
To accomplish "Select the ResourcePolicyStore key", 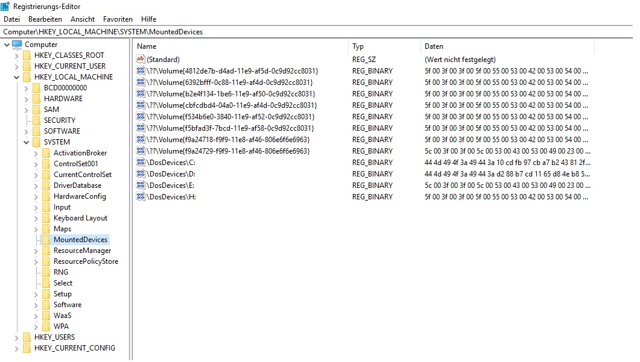I will 86,261.
